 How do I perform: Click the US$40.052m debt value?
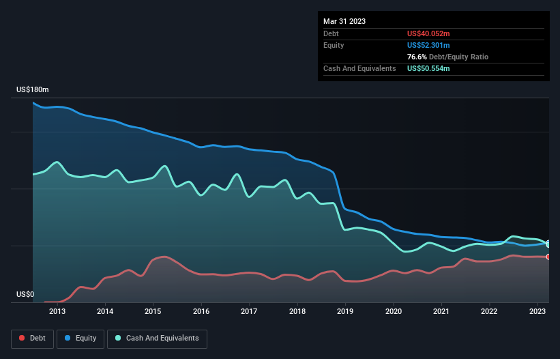click(428, 33)
